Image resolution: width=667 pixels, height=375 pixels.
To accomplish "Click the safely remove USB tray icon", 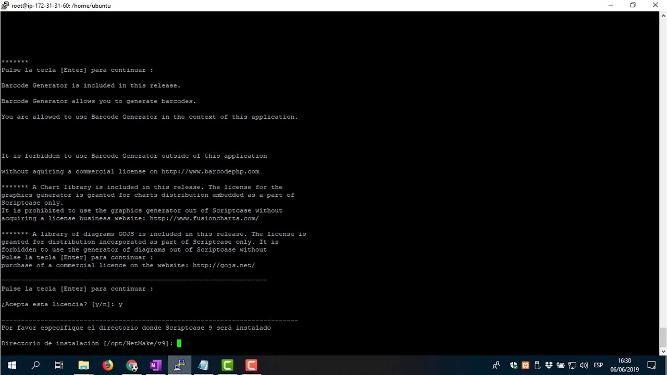I will pyautogui.click(x=537, y=365).
